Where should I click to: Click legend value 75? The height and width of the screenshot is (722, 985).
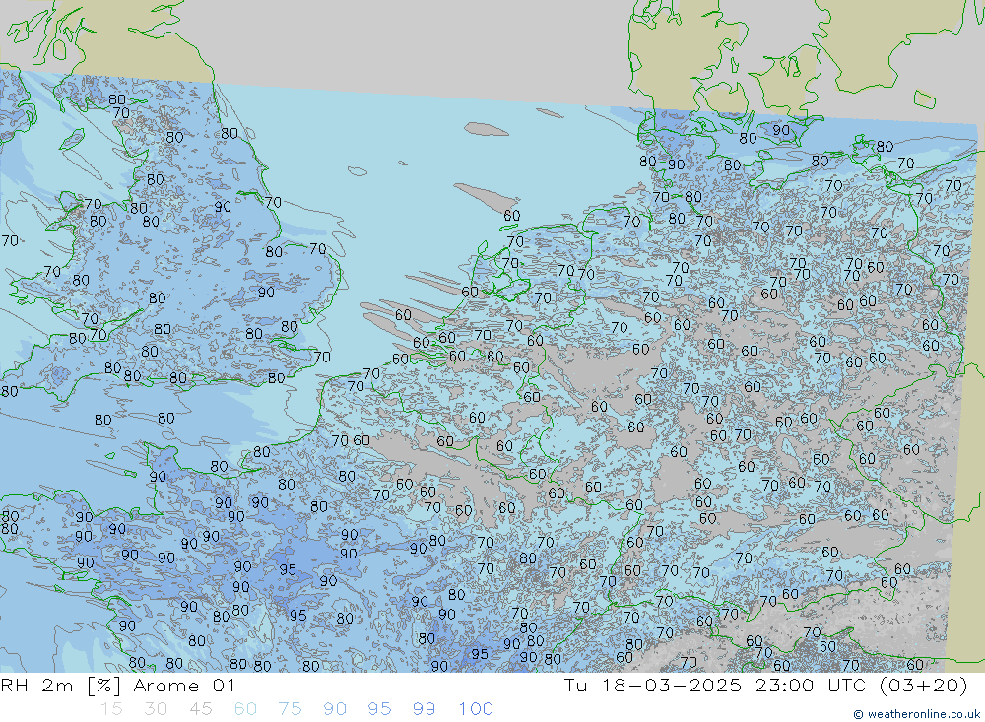pos(290,709)
